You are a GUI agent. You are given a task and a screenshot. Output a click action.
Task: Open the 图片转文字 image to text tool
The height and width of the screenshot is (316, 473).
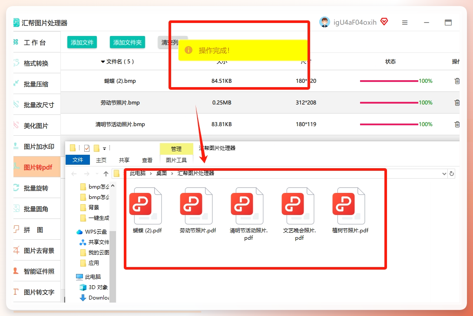point(37,292)
